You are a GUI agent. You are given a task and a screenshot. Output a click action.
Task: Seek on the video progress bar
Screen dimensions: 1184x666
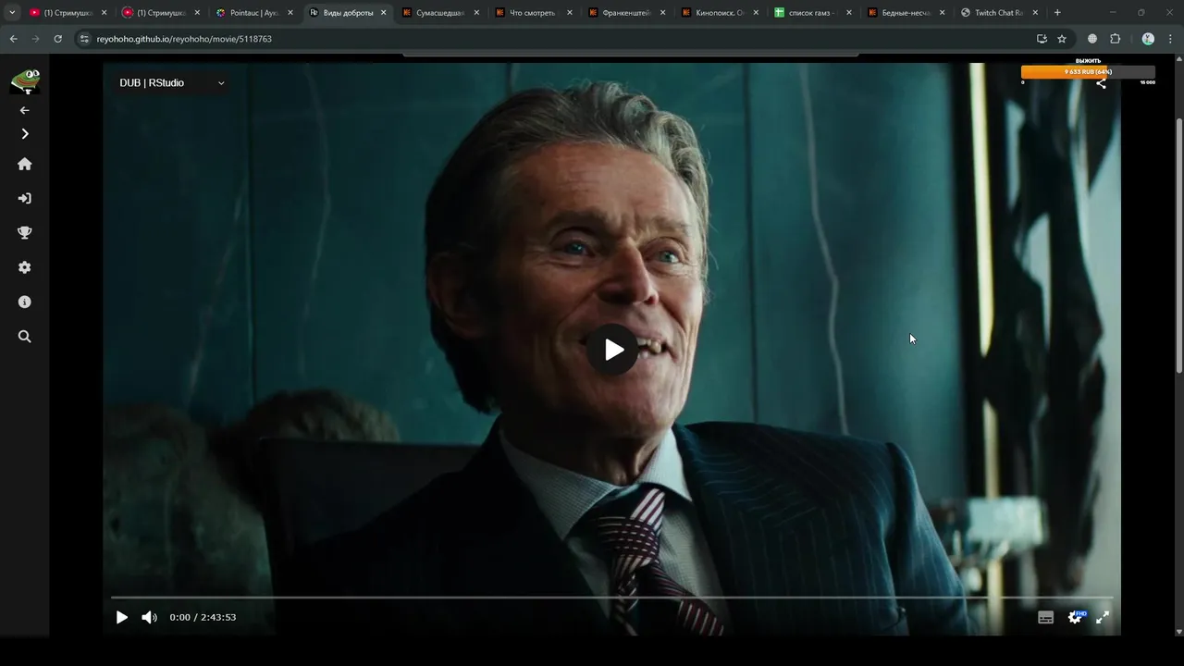[611, 598]
